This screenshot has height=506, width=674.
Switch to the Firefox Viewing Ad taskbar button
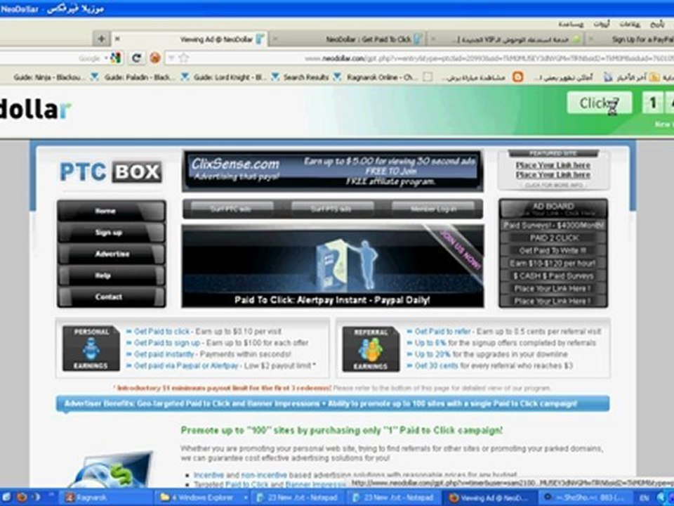pos(490,498)
